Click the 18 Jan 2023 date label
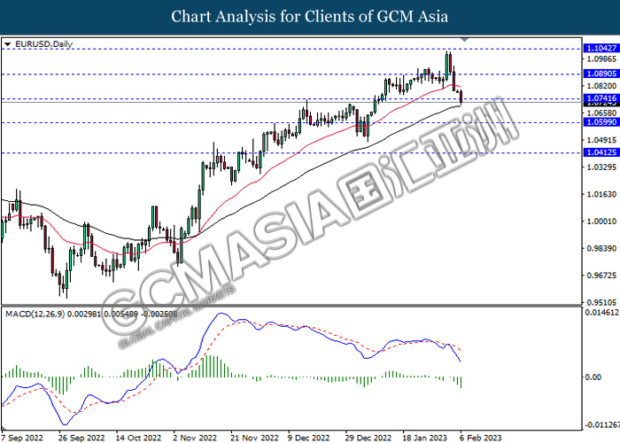The image size is (620, 443). coord(424,438)
